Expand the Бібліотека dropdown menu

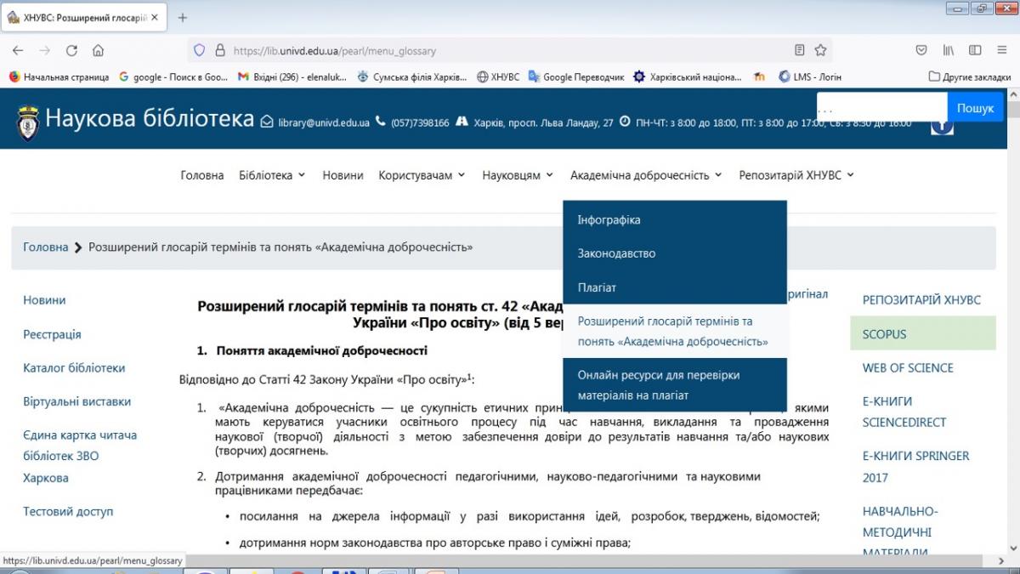272,175
